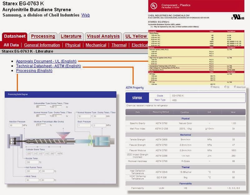This screenshot has height=195, width=250.
Task: Jump to the Mechanical sub-navigation link
Action: pyautogui.click(x=96, y=45)
